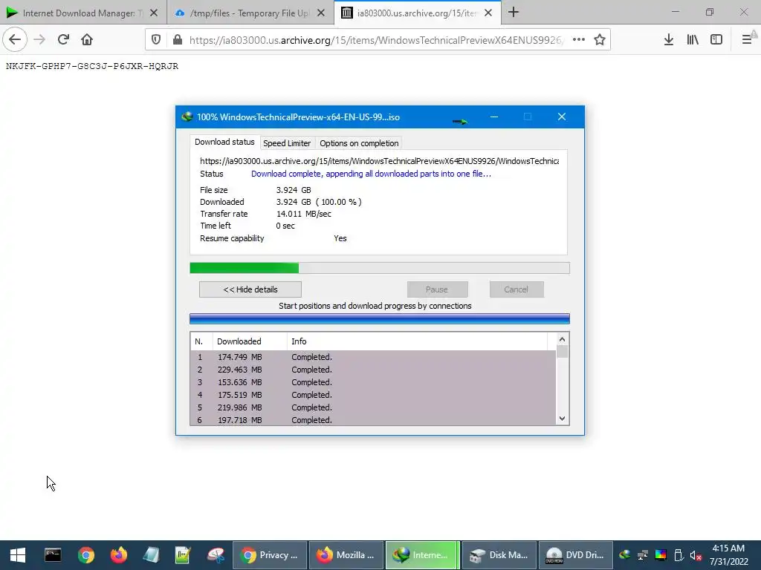Close the IDM download dialog

click(562, 117)
